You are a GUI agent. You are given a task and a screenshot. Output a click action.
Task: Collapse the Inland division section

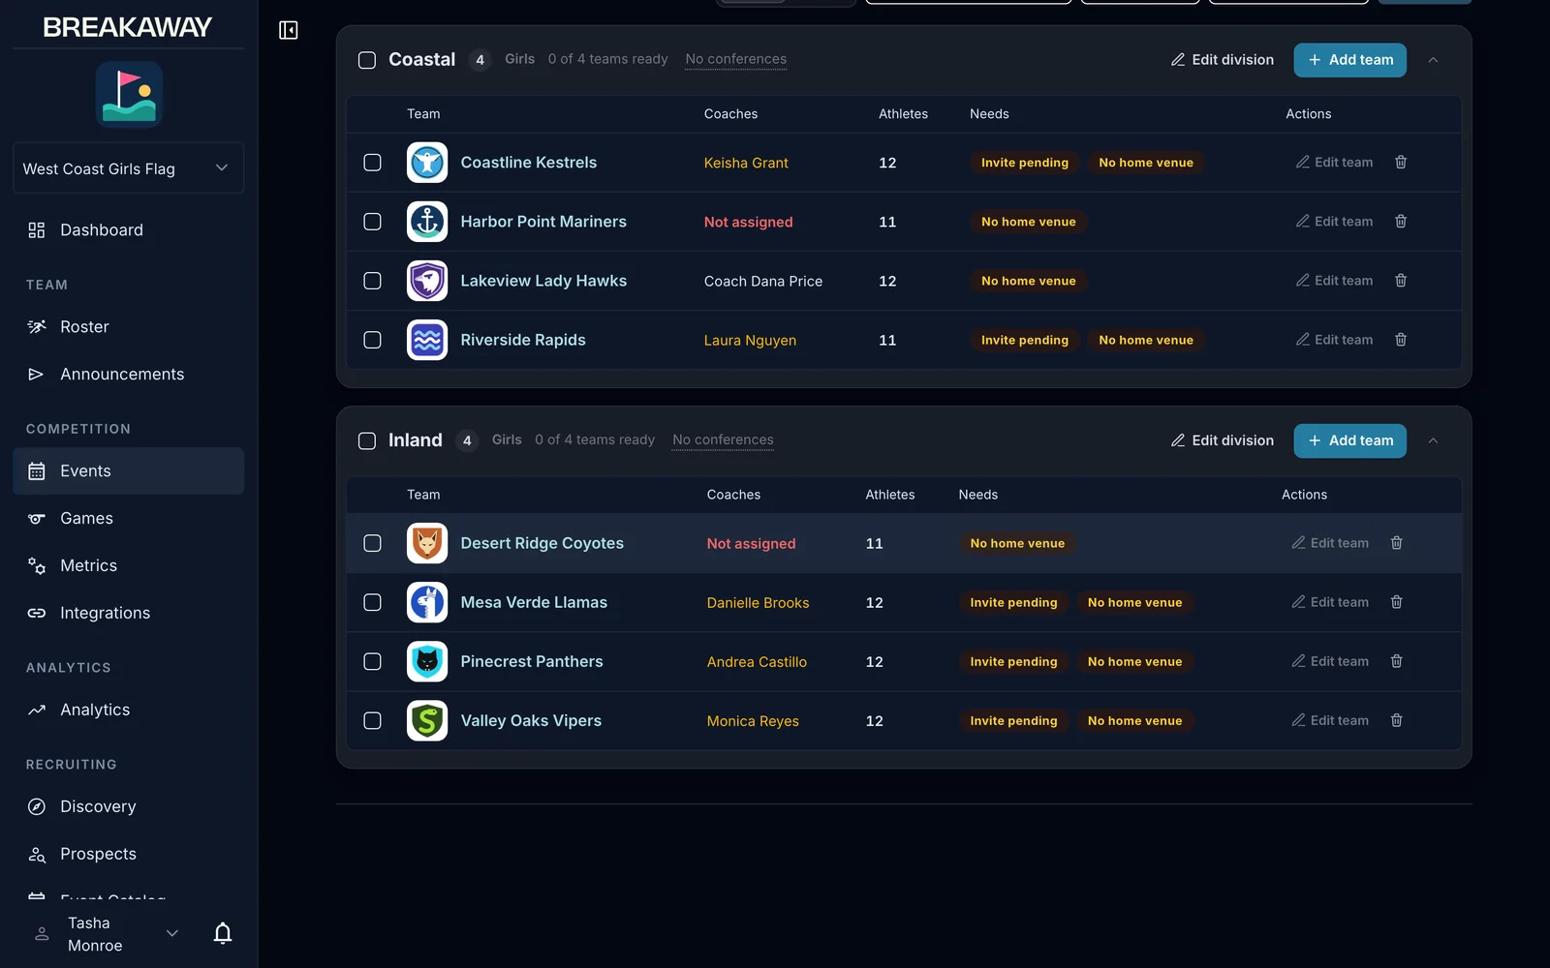1433,440
